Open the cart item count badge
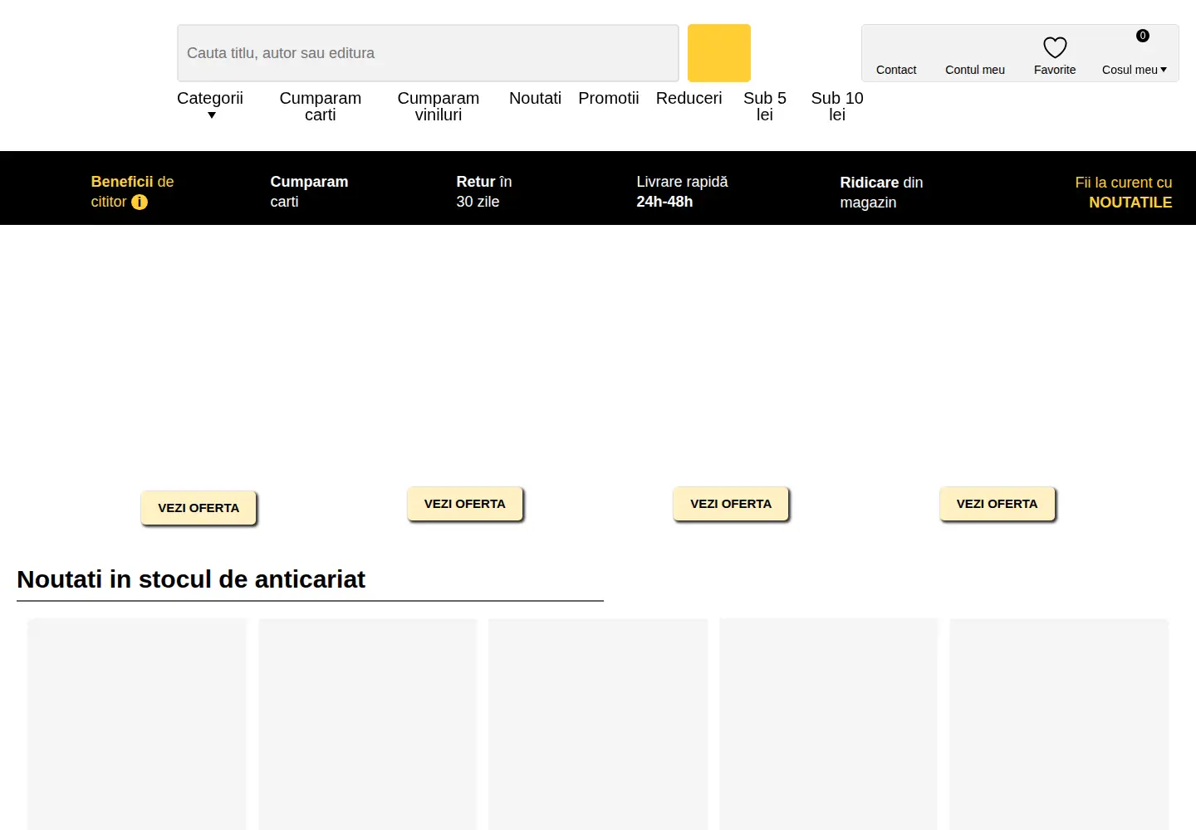1196x830 pixels. click(x=1143, y=36)
